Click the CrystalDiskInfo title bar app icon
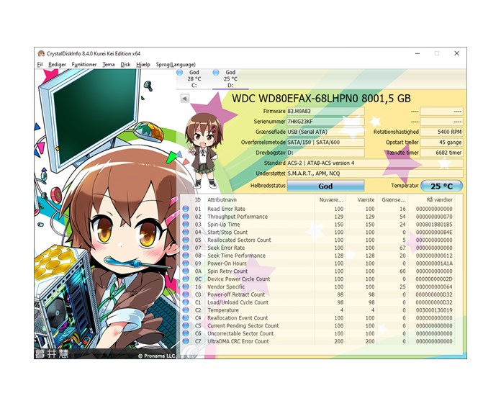This screenshot has width=501, height=406. 41,53
